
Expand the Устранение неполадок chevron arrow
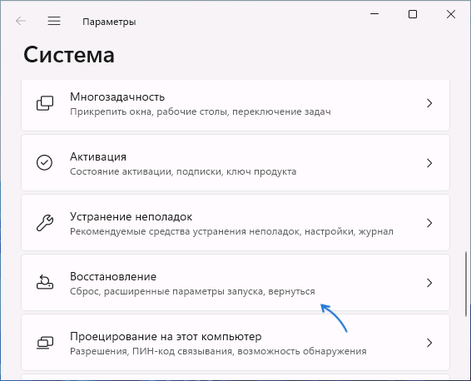click(x=429, y=223)
